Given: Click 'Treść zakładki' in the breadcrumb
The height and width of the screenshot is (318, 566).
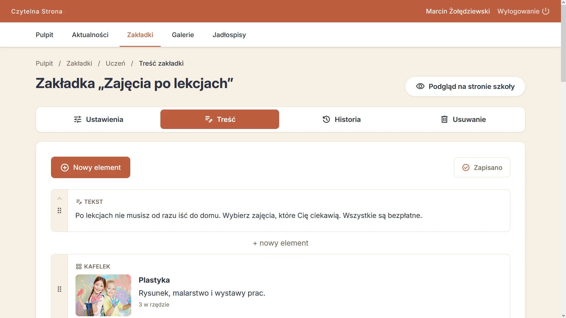Looking at the screenshot, I should [x=161, y=63].
